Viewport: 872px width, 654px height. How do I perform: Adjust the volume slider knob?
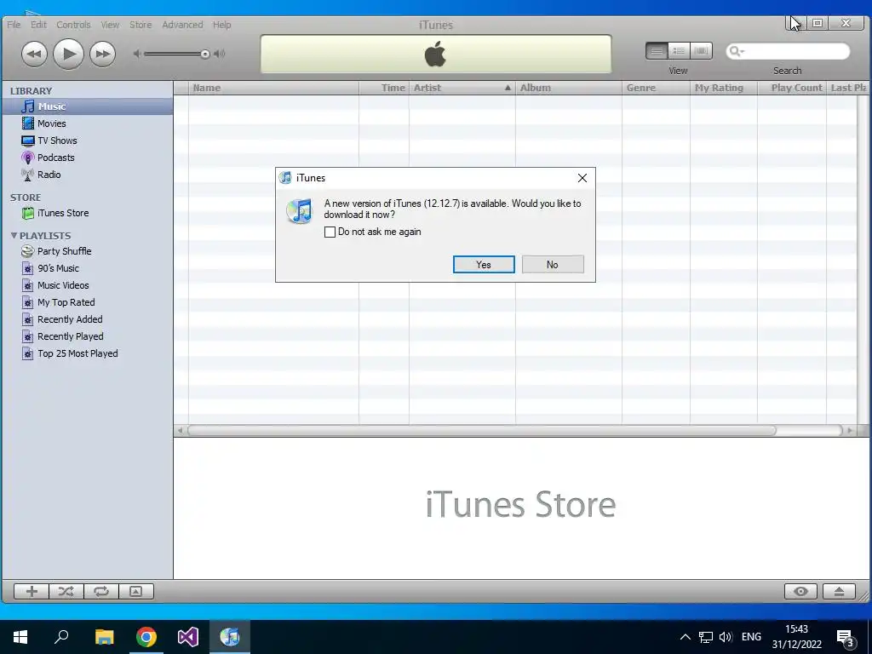pyautogui.click(x=205, y=54)
